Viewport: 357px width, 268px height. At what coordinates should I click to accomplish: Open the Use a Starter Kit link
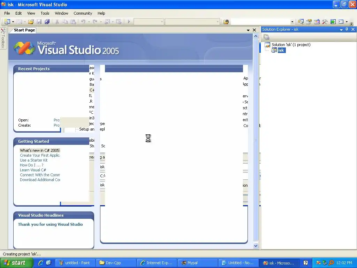(x=34, y=160)
